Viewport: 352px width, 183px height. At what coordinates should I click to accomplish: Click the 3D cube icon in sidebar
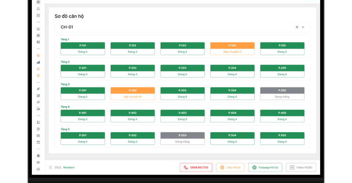tap(38, 163)
